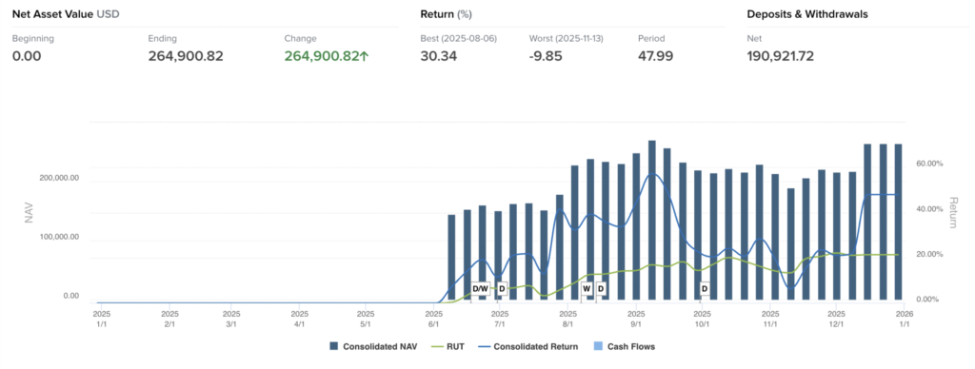Click the 40.00% return axis label

click(930, 208)
